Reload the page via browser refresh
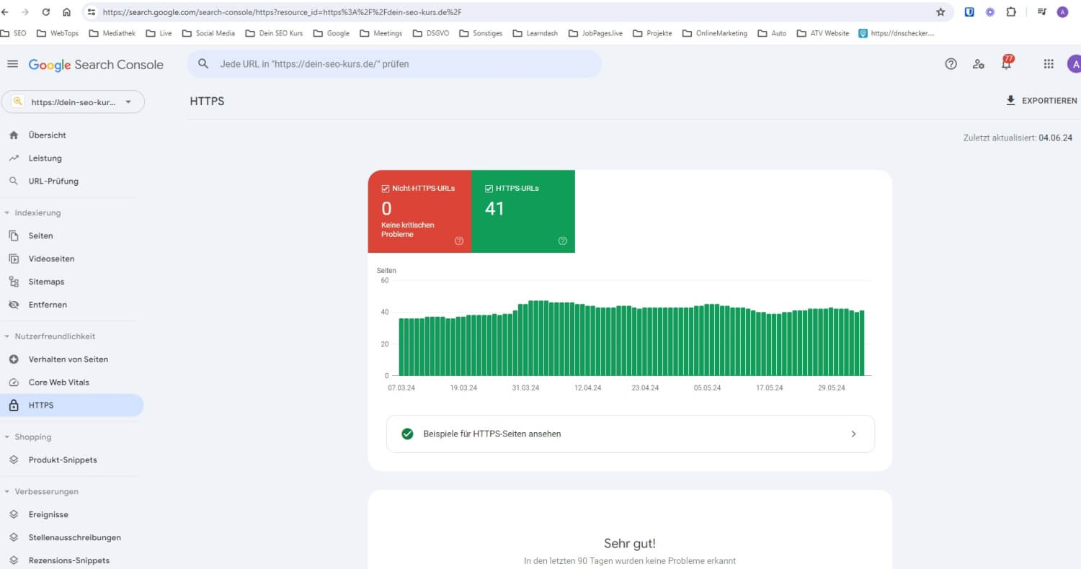This screenshot has width=1081, height=569. pyautogui.click(x=45, y=12)
